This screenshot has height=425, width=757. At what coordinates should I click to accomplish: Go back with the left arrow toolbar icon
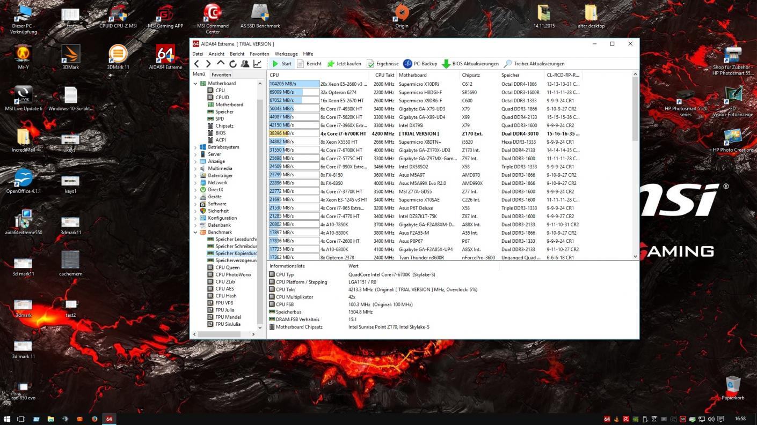point(196,64)
